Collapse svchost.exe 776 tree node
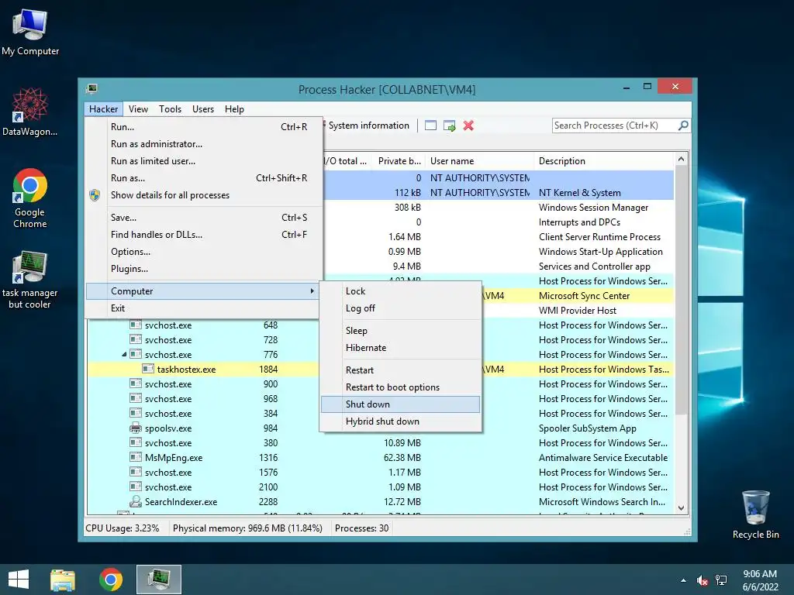Screen dimensions: 794x595 [x=124, y=355]
